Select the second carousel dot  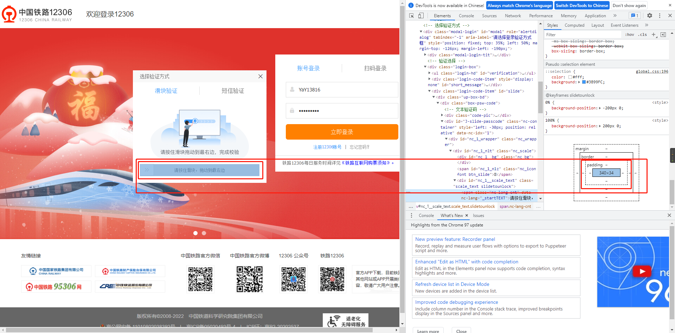pos(204,233)
